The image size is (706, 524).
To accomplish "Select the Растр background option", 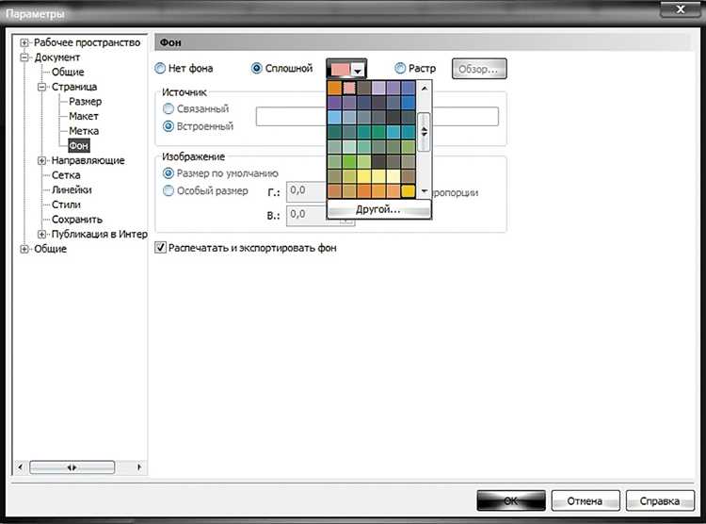I will pos(400,69).
